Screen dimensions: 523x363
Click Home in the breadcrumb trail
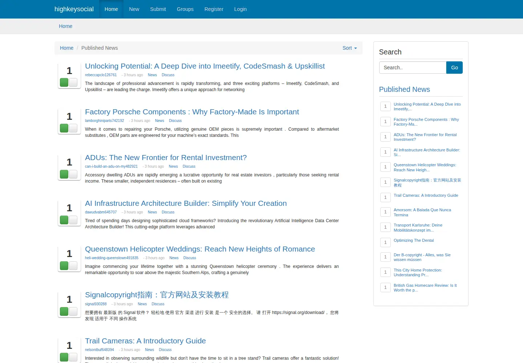pos(66,48)
